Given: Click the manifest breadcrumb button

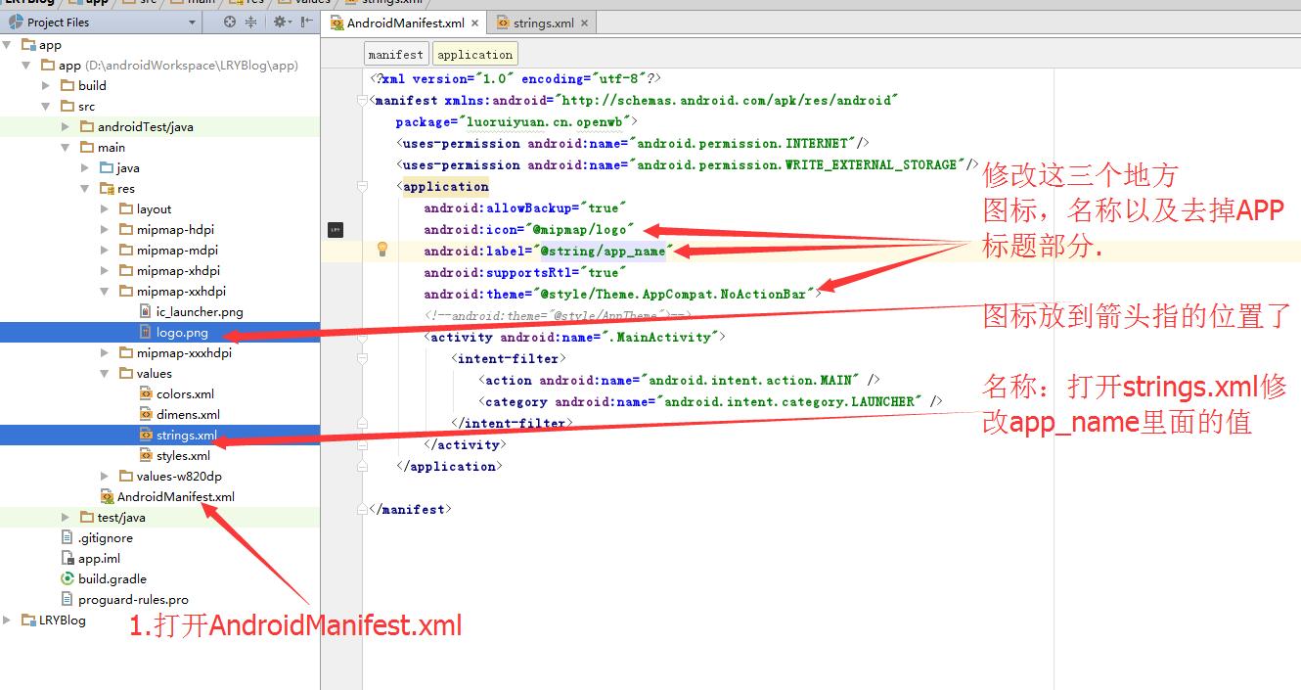Looking at the screenshot, I should [396, 55].
